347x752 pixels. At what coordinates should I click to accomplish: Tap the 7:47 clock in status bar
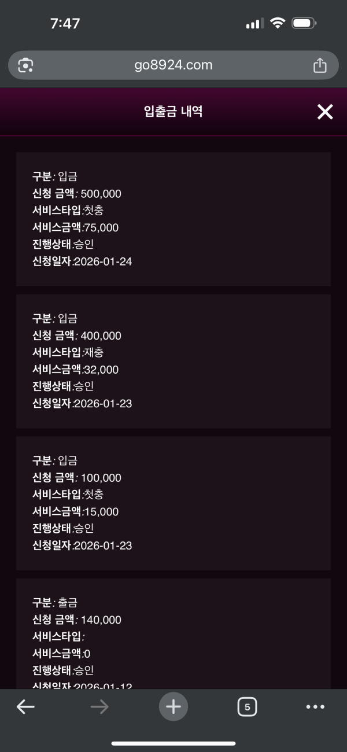click(65, 24)
